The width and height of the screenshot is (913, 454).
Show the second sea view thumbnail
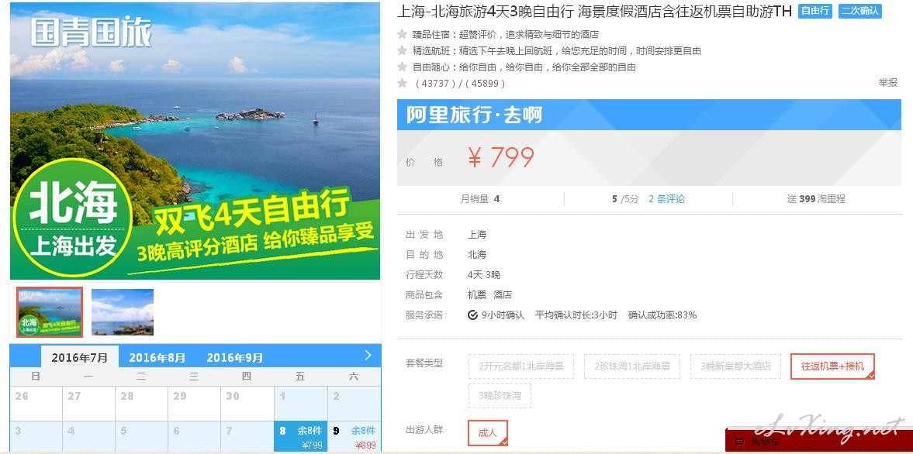pyautogui.click(x=123, y=311)
